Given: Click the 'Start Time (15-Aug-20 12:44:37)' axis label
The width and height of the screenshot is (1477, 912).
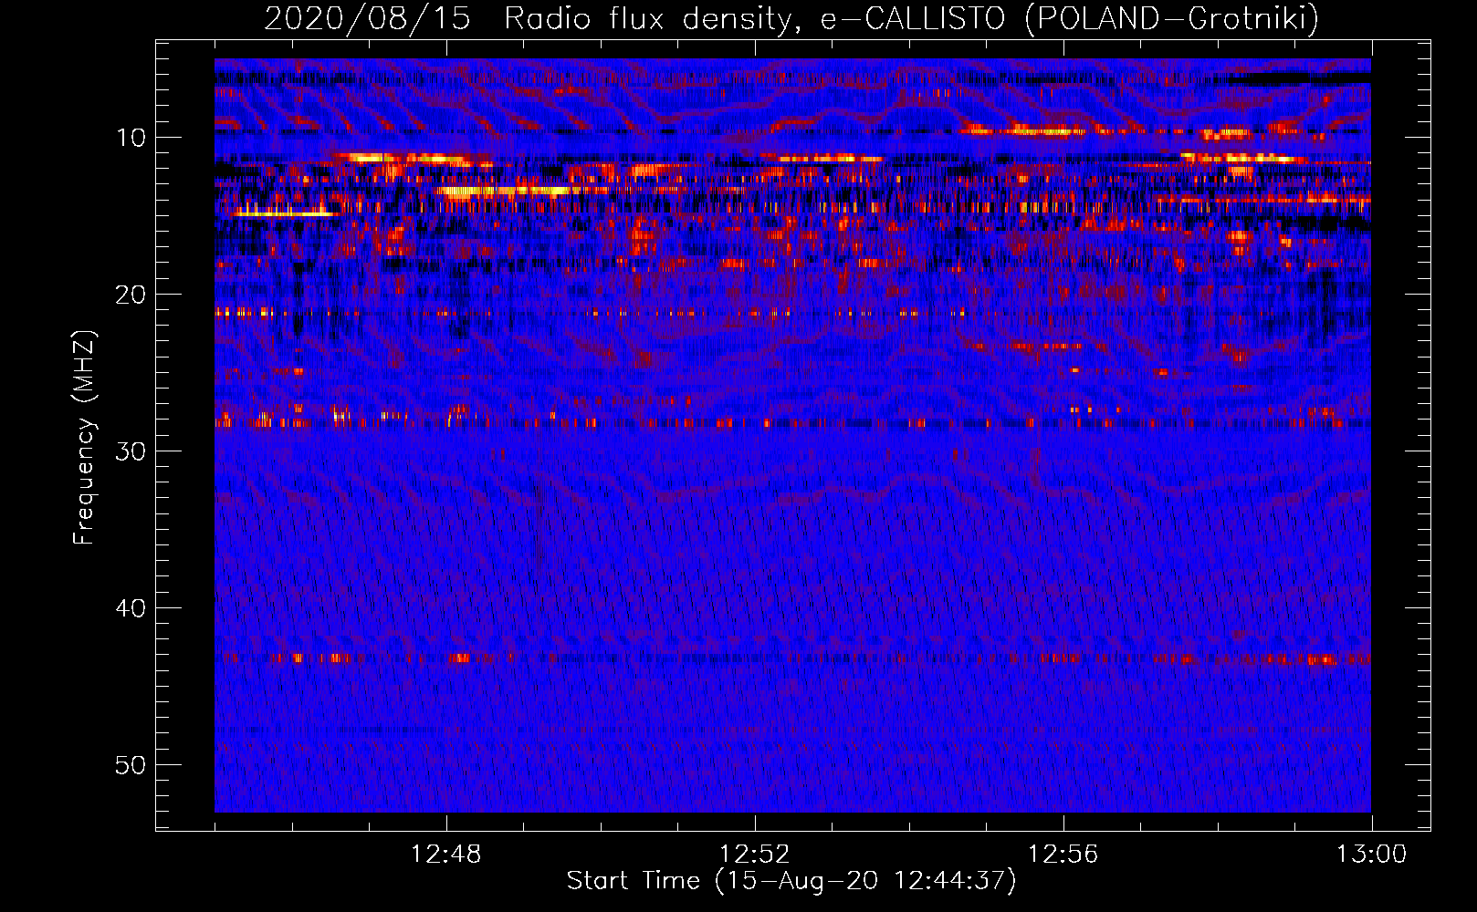Looking at the screenshot, I should click(791, 881).
